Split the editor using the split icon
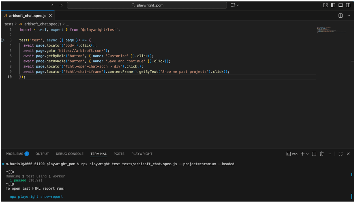 coord(340,16)
